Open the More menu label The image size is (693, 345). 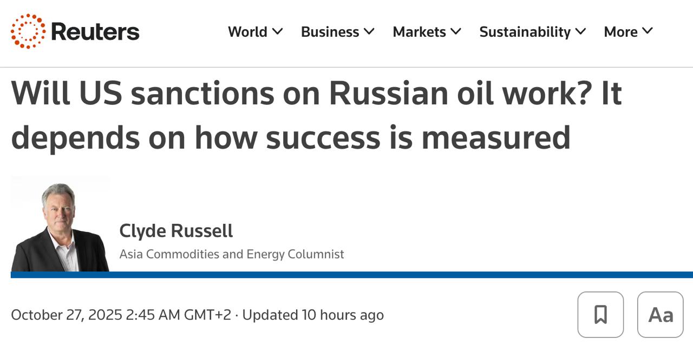tap(620, 32)
